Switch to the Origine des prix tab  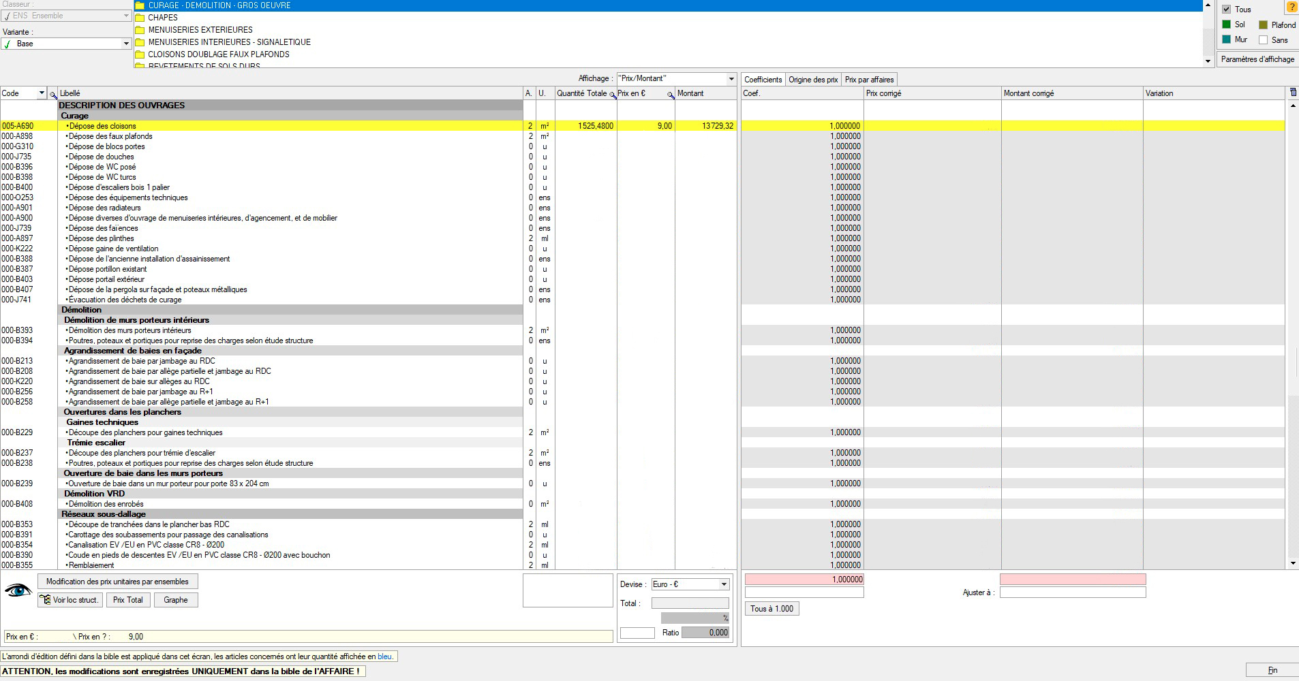click(x=813, y=80)
